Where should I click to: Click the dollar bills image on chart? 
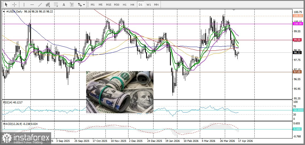[x=120, y=92]
